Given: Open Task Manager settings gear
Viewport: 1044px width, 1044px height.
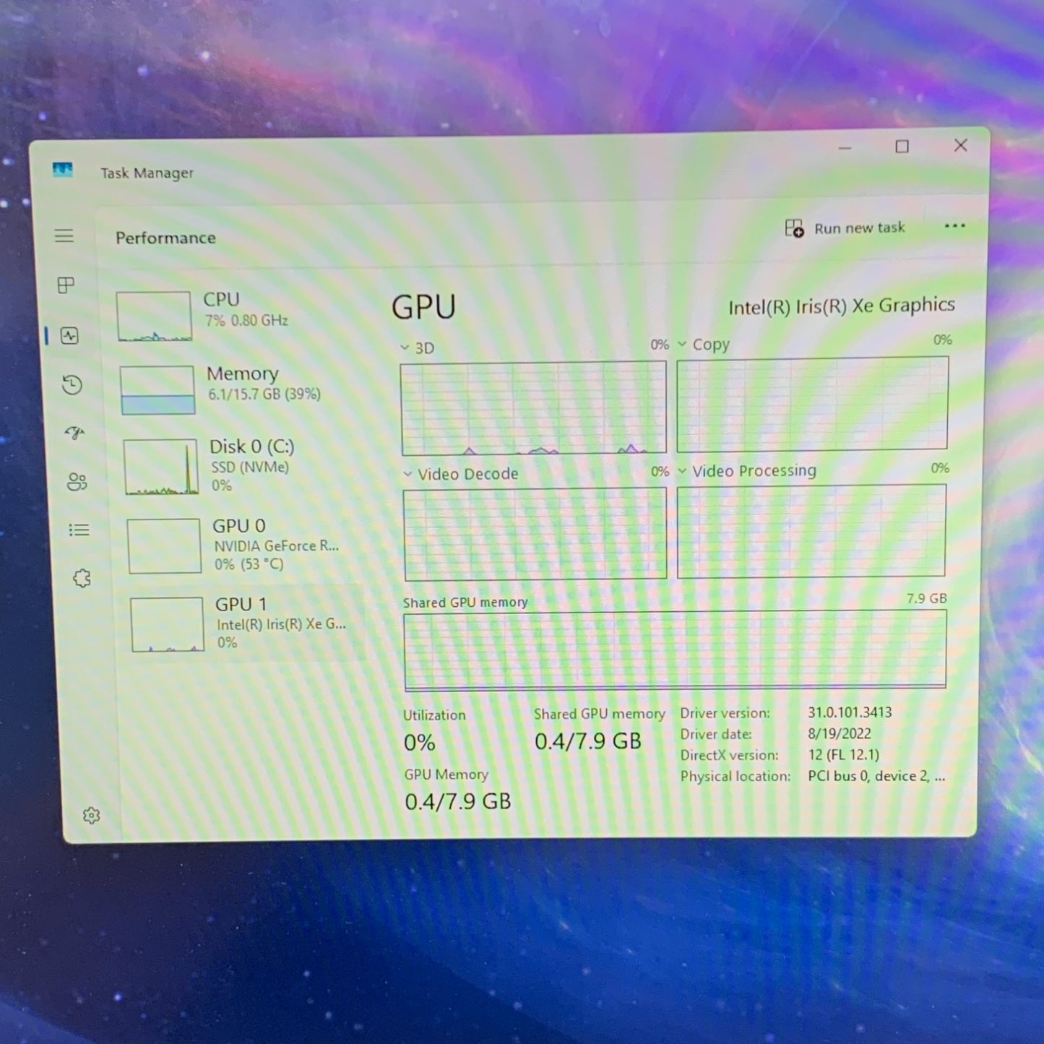Looking at the screenshot, I should (92, 815).
